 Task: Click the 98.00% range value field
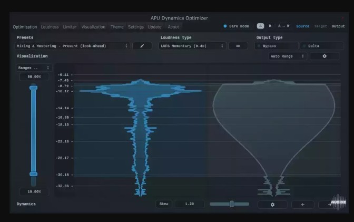click(x=33, y=77)
